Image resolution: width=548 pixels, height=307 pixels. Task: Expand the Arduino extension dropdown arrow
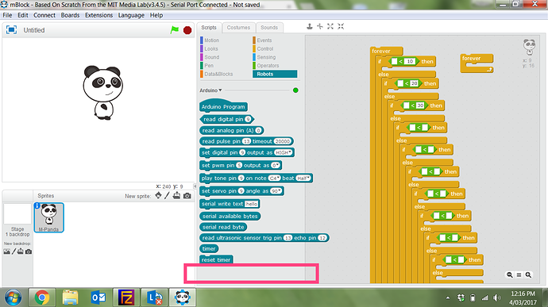point(220,90)
